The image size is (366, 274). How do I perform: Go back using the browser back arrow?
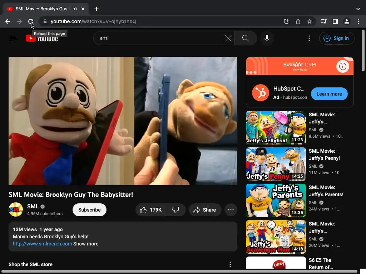(8, 21)
